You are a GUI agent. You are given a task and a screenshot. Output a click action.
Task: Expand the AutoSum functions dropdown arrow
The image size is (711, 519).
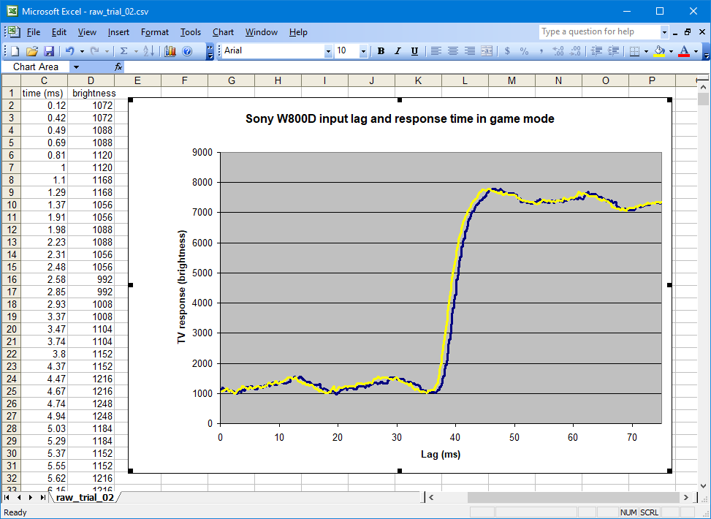(136, 51)
